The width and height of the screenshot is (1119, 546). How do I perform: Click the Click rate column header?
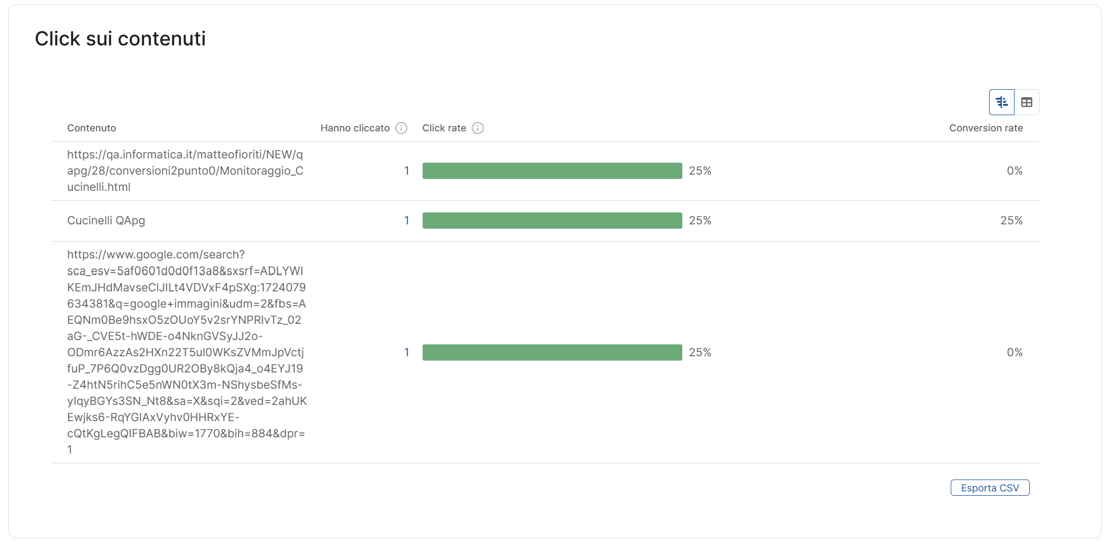[444, 128]
